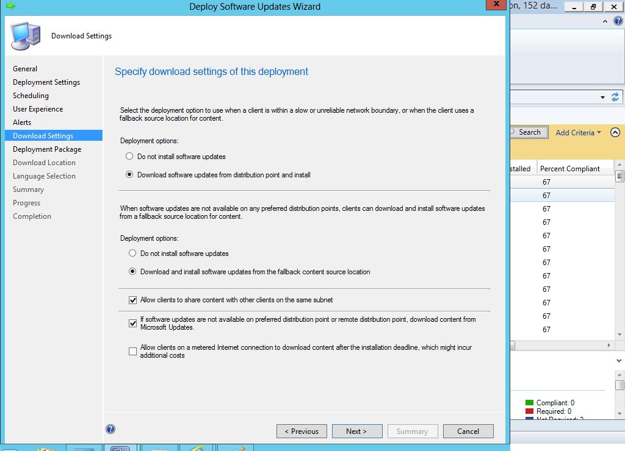Open the User Experience wizard page
The width and height of the screenshot is (625, 451).
click(x=38, y=108)
